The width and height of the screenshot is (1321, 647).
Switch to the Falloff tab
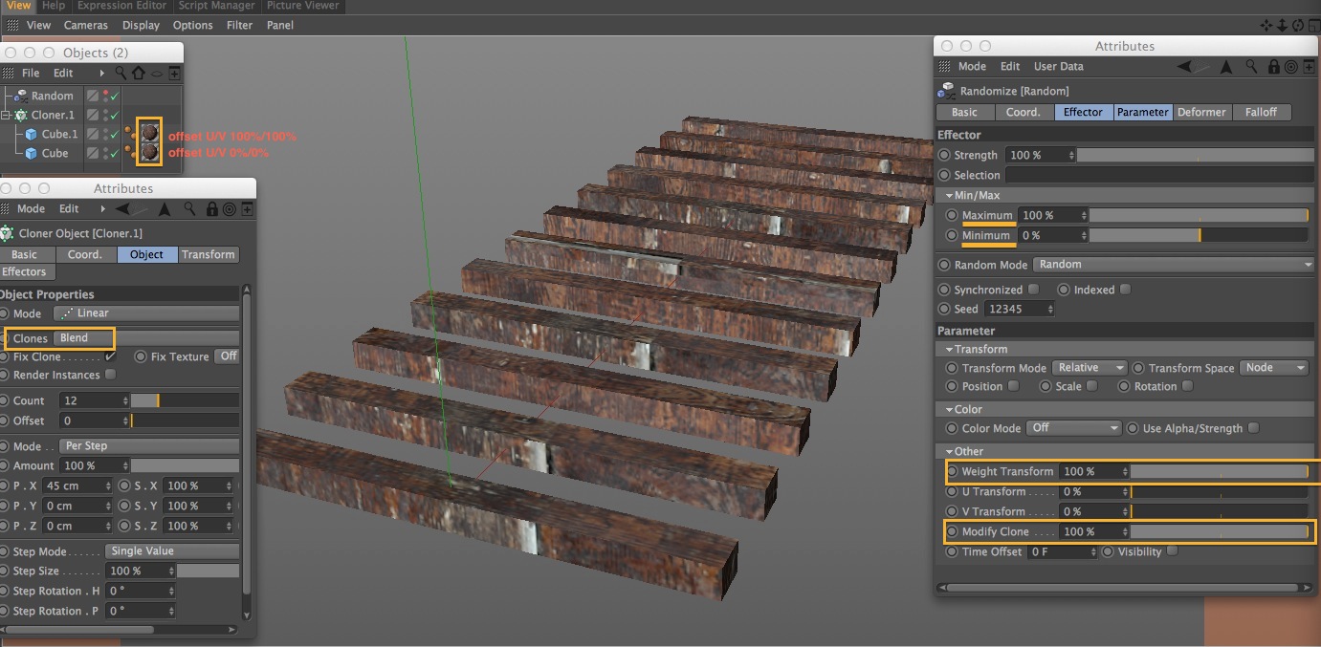coord(1261,112)
